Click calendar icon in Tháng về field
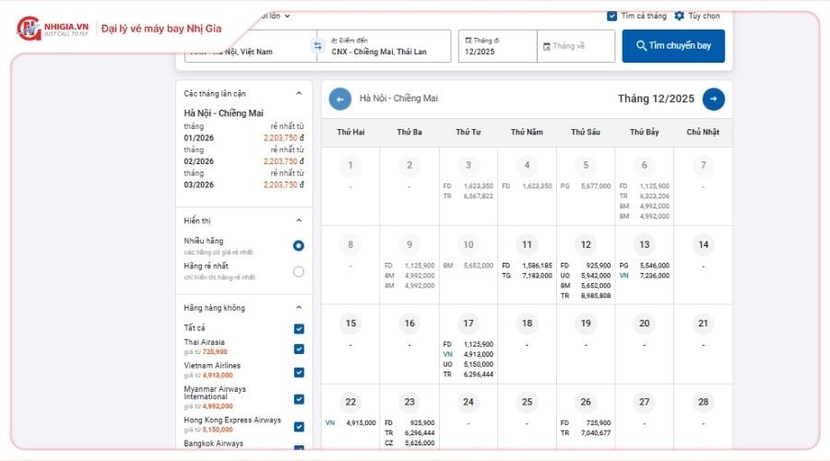 [x=547, y=46]
